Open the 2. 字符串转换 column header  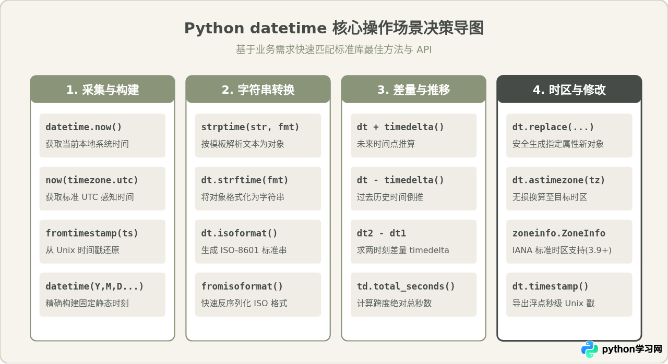coord(258,90)
